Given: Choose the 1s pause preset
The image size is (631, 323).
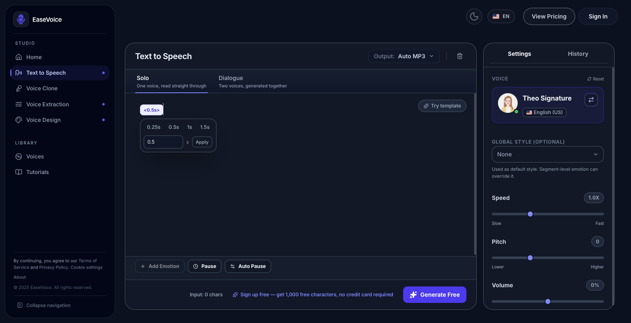Looking at the screenshot, I should [190, 127].
